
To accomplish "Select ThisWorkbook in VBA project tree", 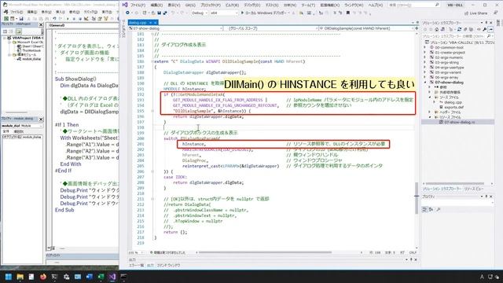I will (31, 50).
